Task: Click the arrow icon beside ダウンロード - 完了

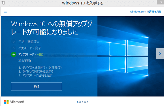Action: [13, 48]
